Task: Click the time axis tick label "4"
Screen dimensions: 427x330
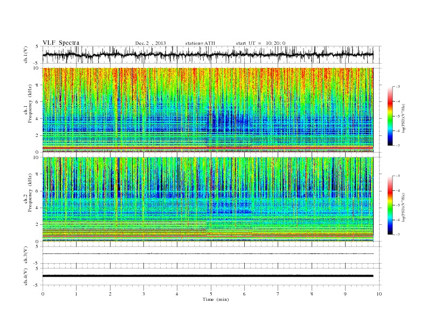Action: pyautogui.click(x=177, y=294)
